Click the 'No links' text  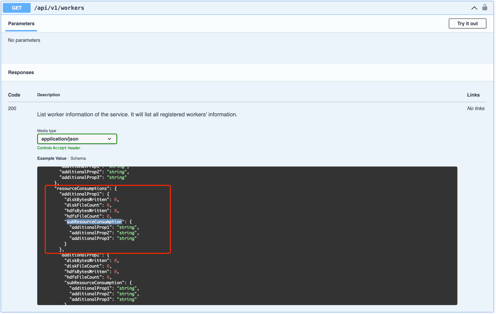[x=476, y=108]
